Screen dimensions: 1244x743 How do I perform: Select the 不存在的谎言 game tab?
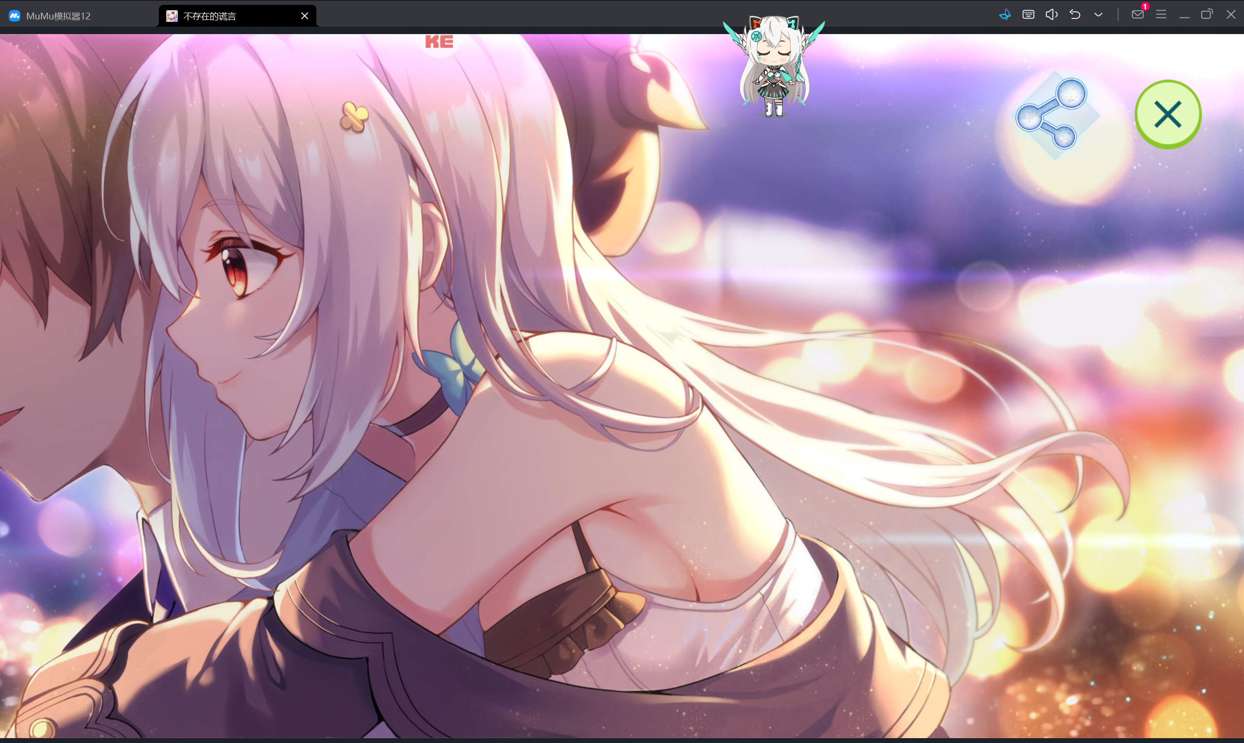(209, 16)
